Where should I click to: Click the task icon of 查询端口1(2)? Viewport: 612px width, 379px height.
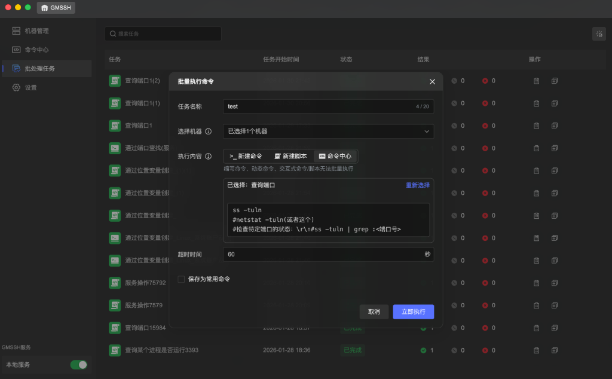pyautogui.click(x=115, y=81)
